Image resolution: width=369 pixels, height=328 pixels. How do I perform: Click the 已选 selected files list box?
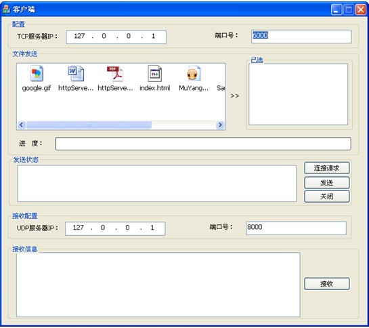coord(298,94)
